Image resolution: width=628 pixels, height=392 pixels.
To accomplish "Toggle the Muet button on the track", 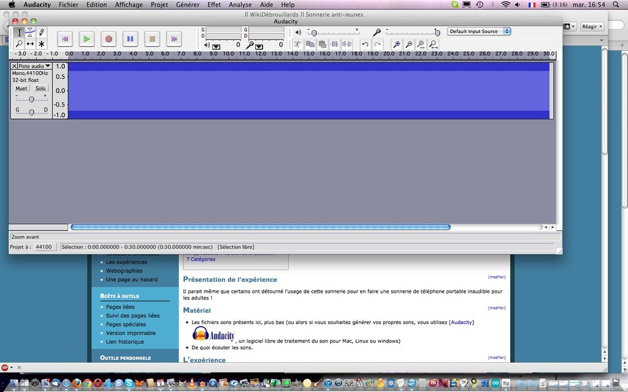I will click(x=21, y=88).
